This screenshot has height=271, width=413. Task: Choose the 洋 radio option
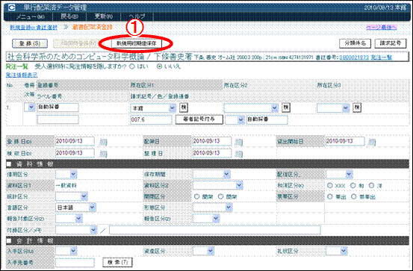coord(371,185)
